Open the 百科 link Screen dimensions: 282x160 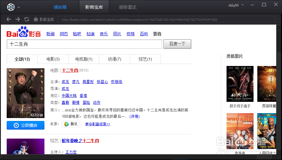pyautogui.click(x=144, y=34)
